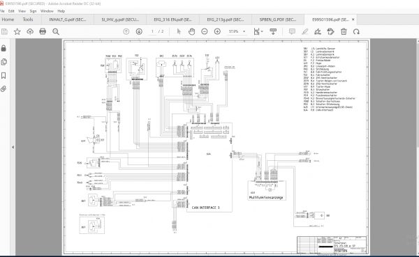419x257 pixels.
Task: Zoom in with the plus icon
Action: point(217,31)
